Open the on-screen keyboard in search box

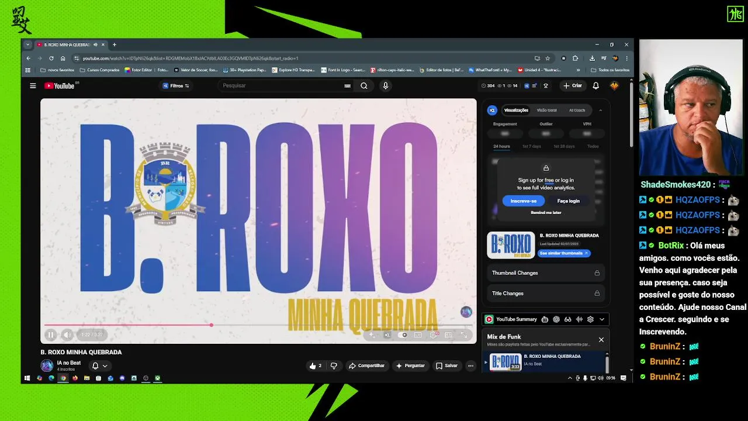347,85
